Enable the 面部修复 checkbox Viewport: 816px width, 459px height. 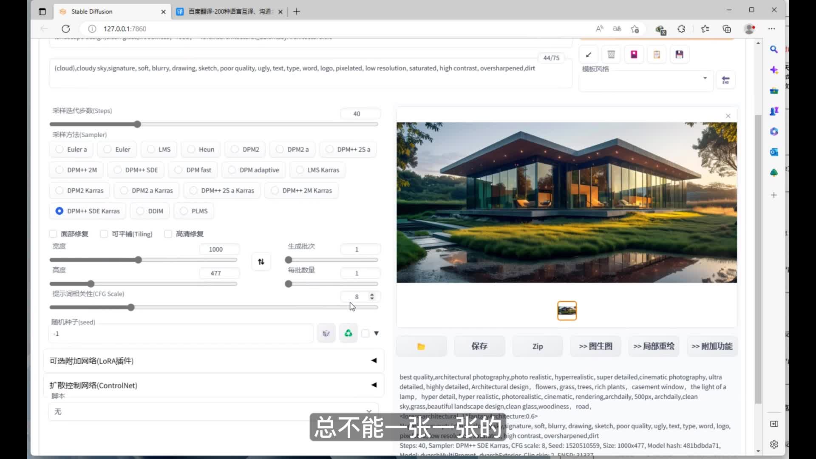[54, 234]
